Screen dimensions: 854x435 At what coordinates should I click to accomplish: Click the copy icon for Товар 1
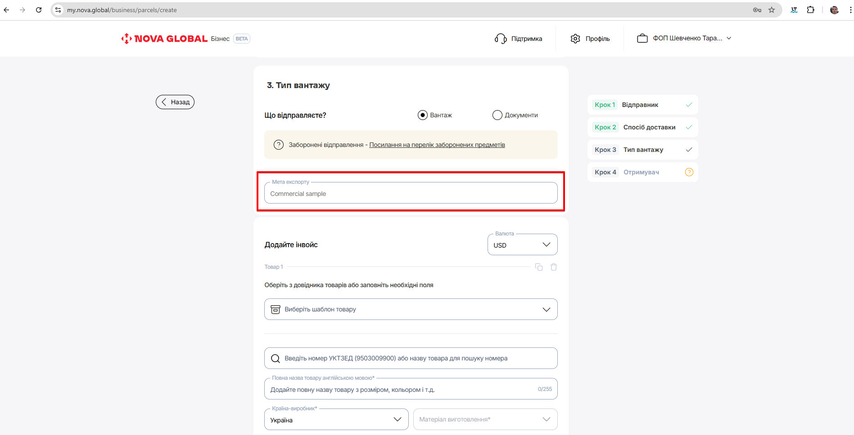tap(538, 267)
